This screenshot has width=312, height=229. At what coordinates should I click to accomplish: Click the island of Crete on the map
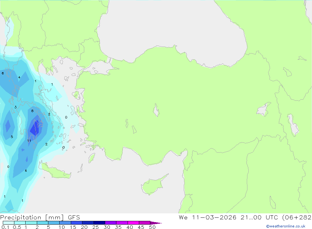coord(55,171)
